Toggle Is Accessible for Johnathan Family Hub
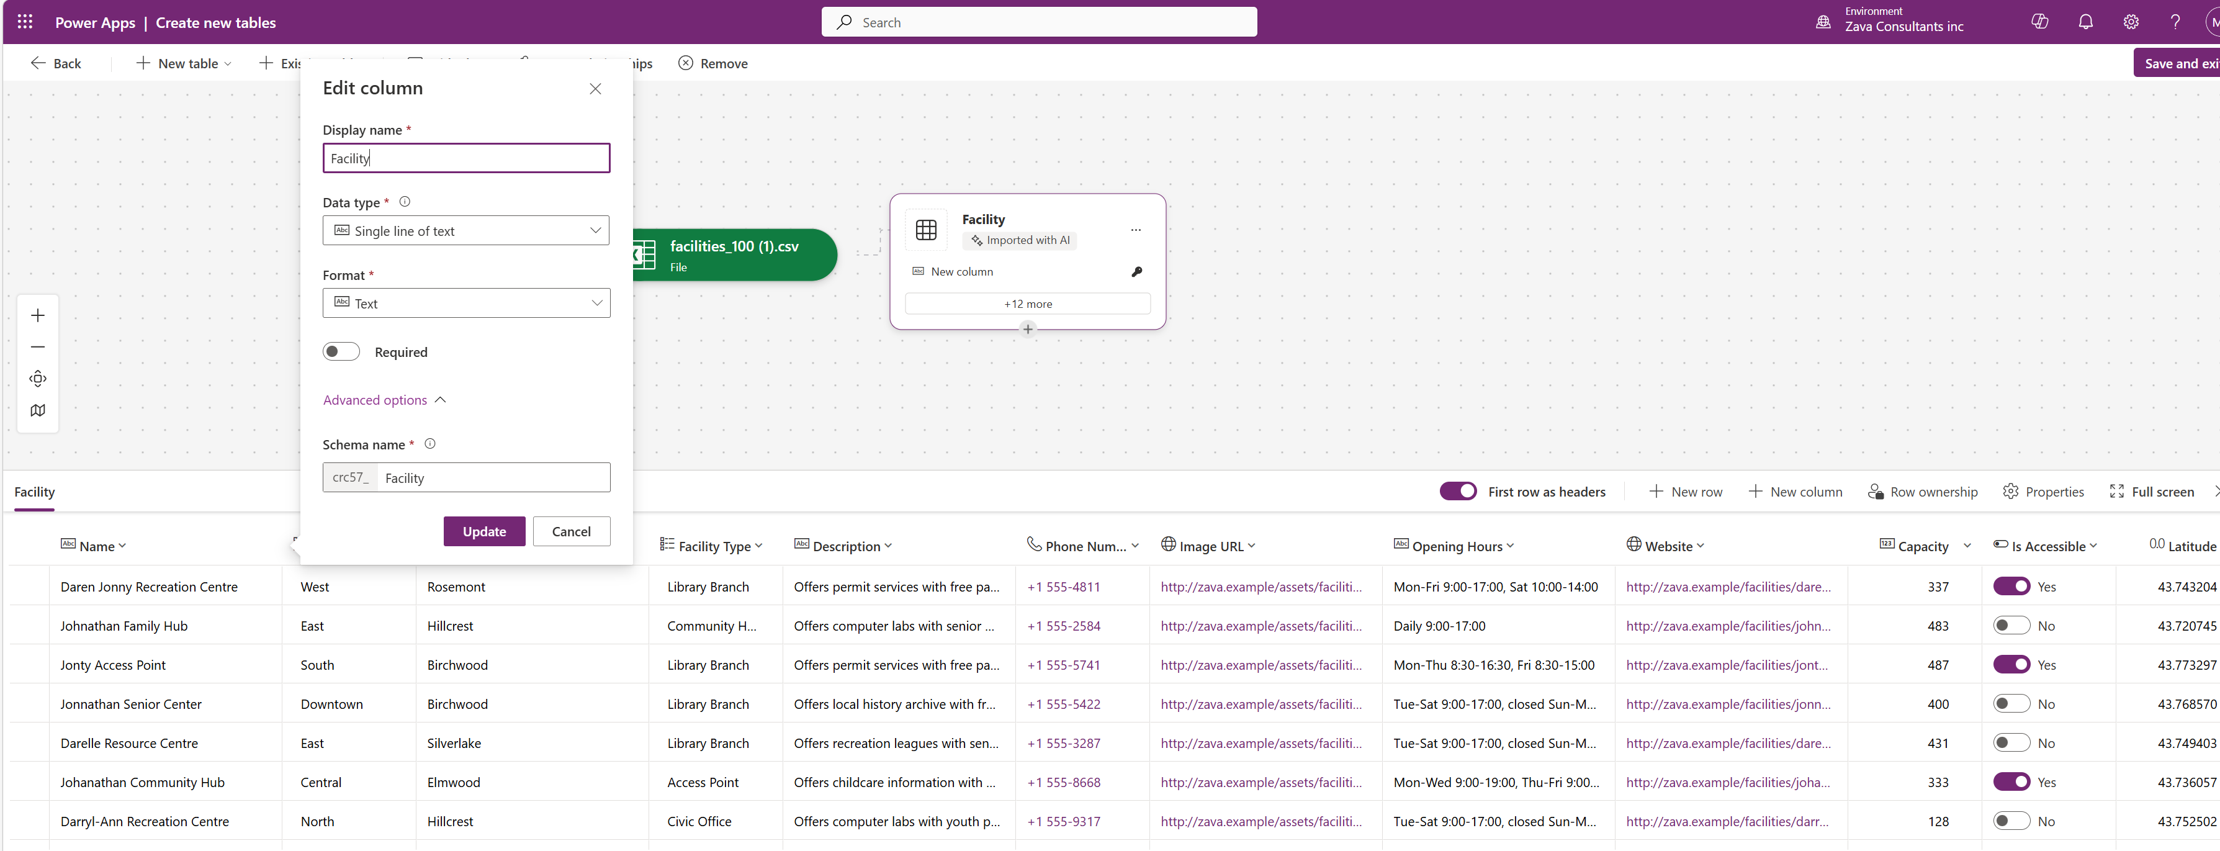2220x851 pixels. (2011, 626)
